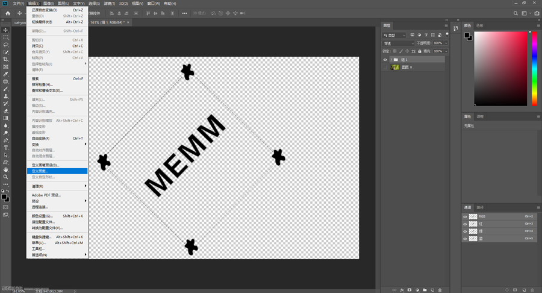Click 自由变换 in the Edit menu
The width and height of the screenshot is (542, 293).
[41, 138]
